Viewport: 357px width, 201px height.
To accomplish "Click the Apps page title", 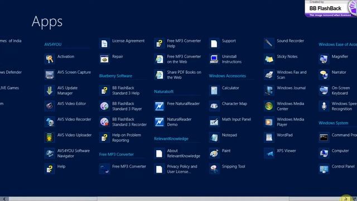I will tap(47, 22).
